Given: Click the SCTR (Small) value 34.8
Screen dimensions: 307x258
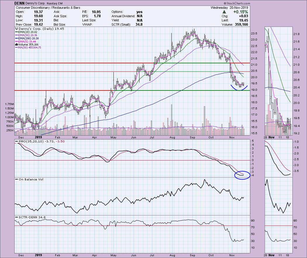Looking at the screenshot, I should [139, 25].
